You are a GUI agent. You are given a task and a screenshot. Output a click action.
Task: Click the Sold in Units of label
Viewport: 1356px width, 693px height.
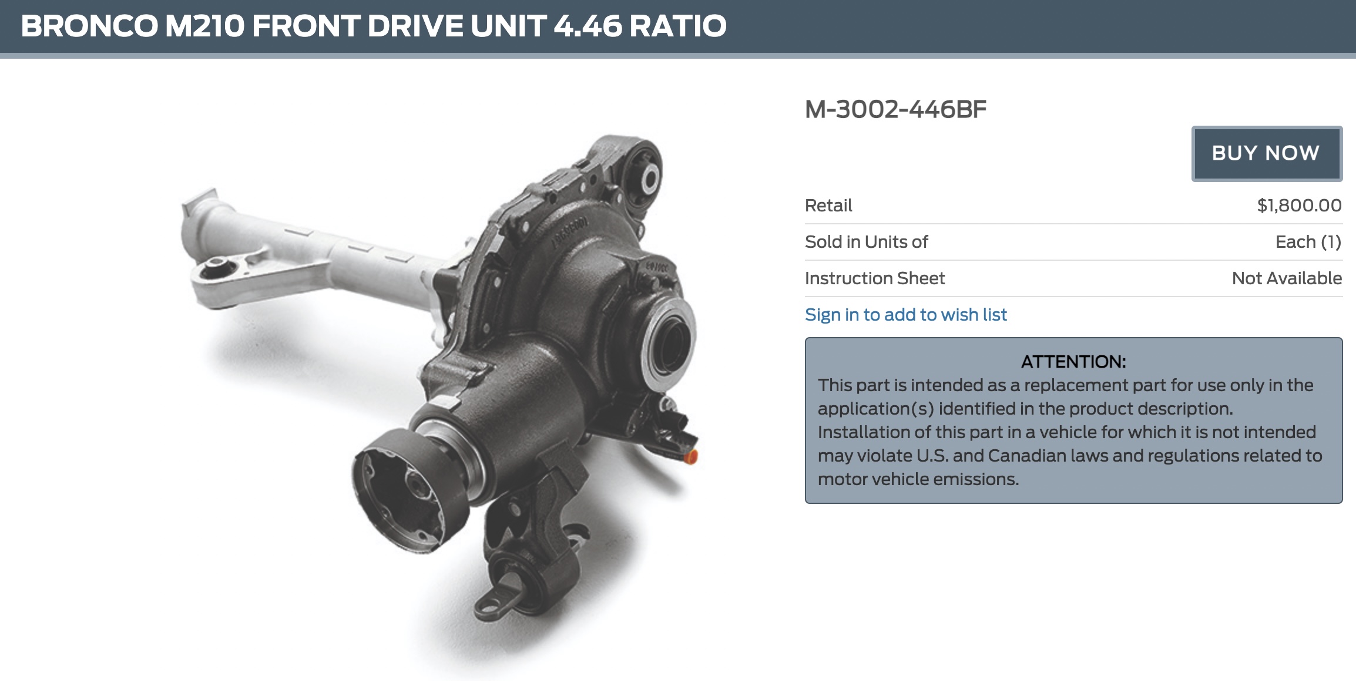[866, 242]
